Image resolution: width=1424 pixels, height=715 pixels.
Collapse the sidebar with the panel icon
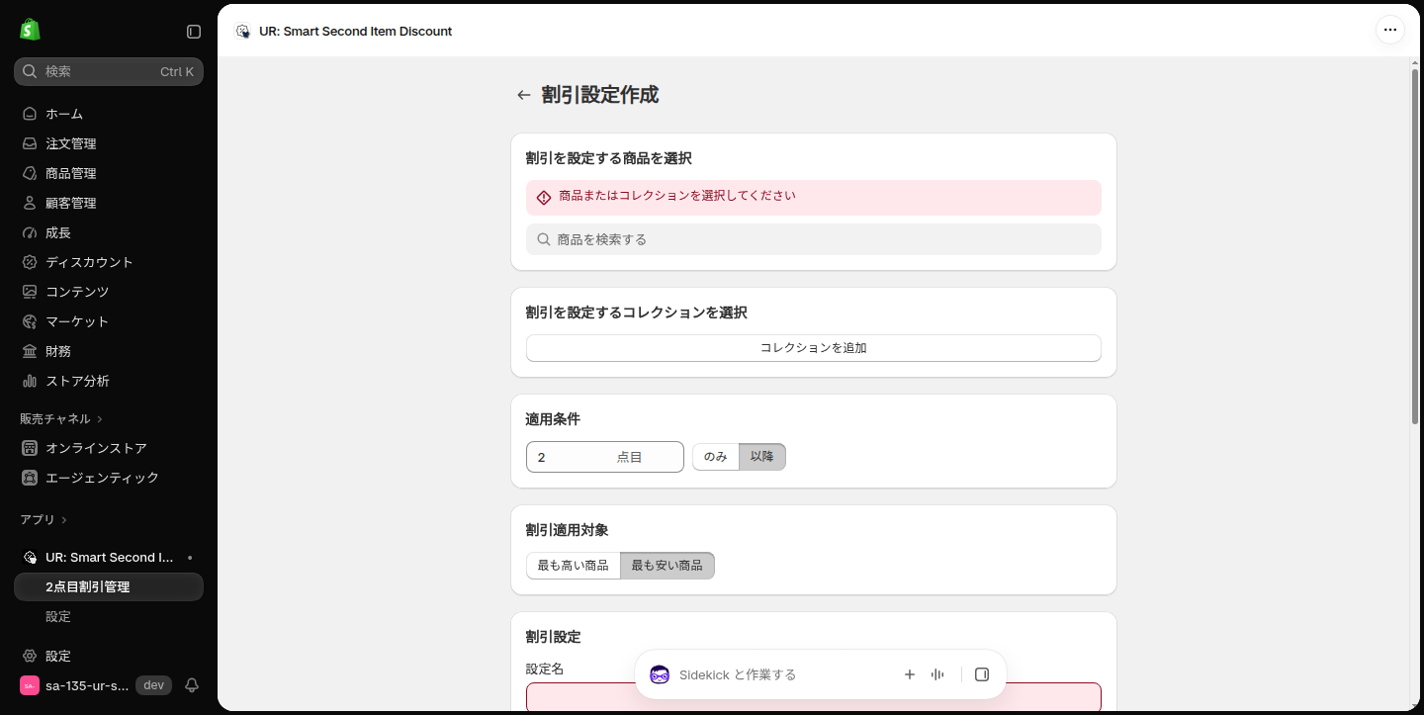click(x=194, y=32)
